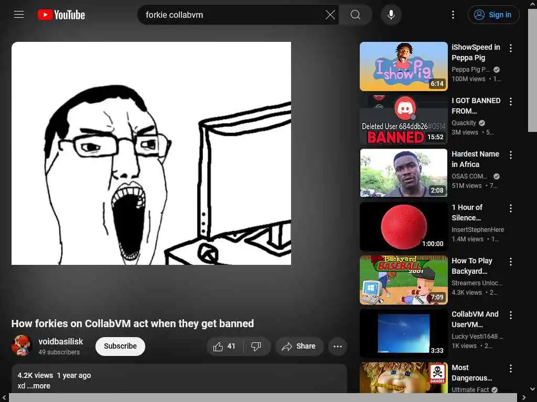
Task: Visit the Lucky Vesti1648 channel name
Action: pyautogui.click(x=477, y=337)
